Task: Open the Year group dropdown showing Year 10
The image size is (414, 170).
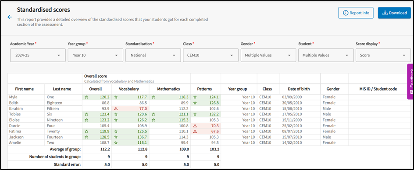Action: point(95,55)
